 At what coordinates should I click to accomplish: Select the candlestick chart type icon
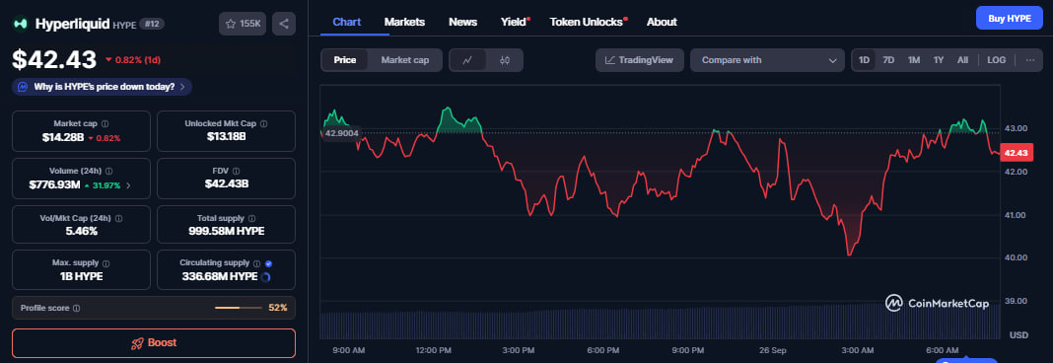tap(505, 60)
